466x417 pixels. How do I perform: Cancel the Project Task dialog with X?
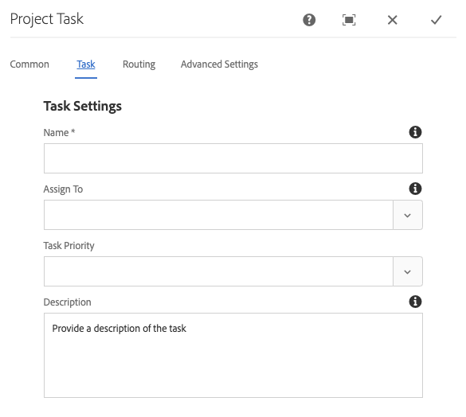coord(392,20)
